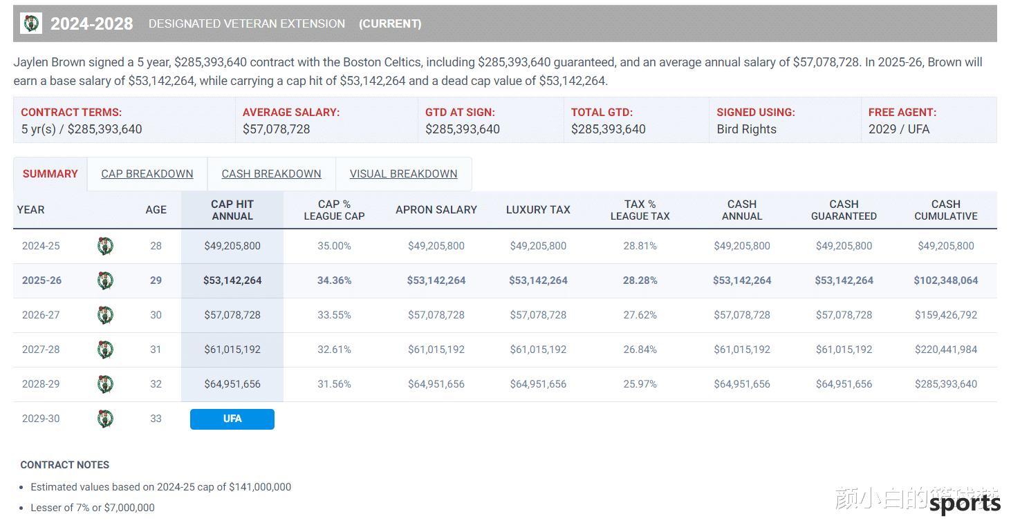Image resolution: width=1011 pixels, height=525 pixels.
Task: Click the note Lesser of 7% or $7,000,000
Action: point(93,508)
